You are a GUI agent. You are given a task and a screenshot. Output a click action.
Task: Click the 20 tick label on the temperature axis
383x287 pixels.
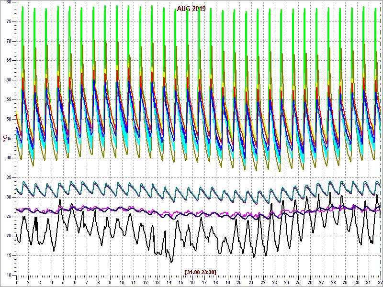point(9,236)
